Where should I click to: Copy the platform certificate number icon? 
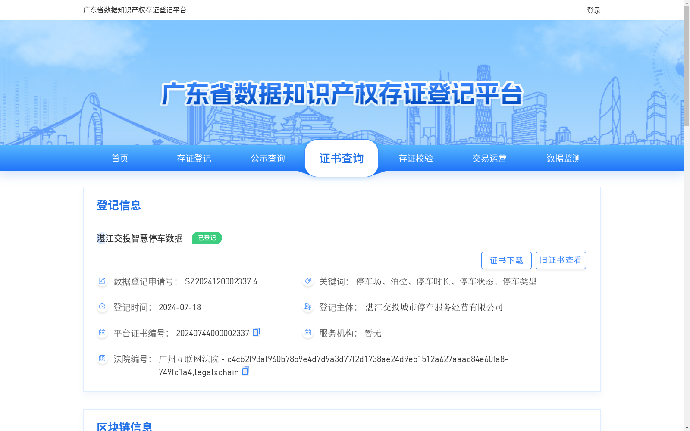tap(256, 332)
